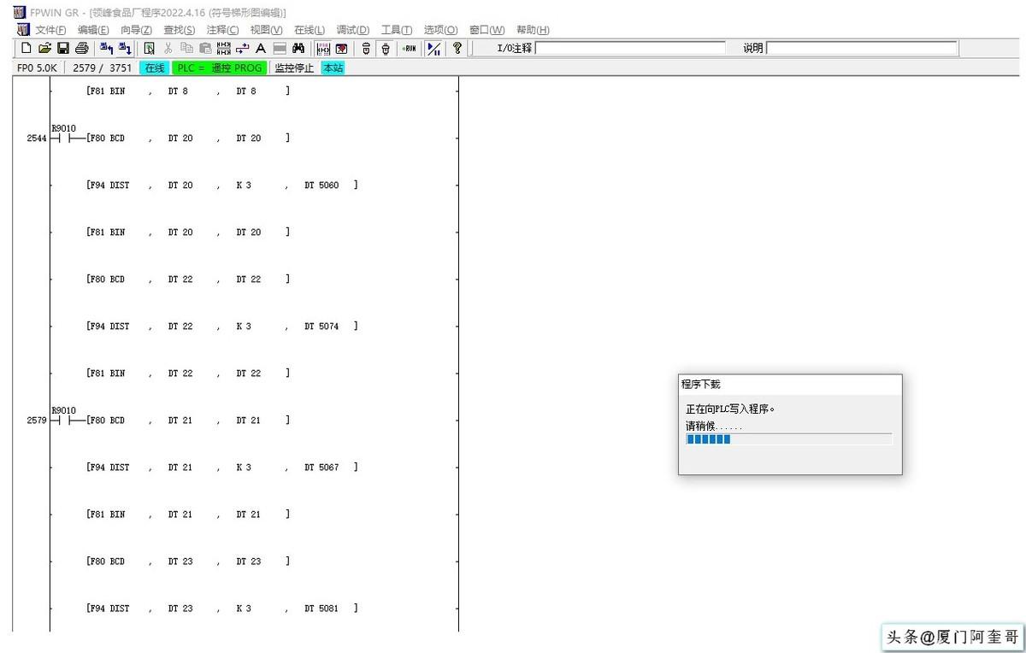Image resolution: width=1026 pixels, height=653 pixels.
Task: Select F80 BCD DT 22 instruction
Action: [188, 279]
